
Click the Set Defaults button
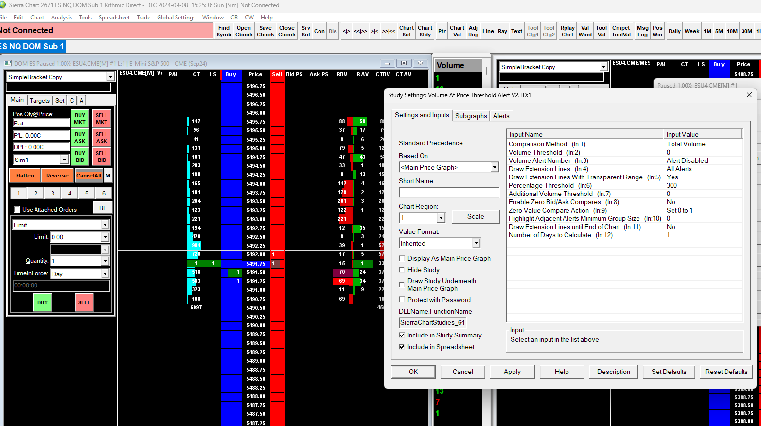coord(669,372)
